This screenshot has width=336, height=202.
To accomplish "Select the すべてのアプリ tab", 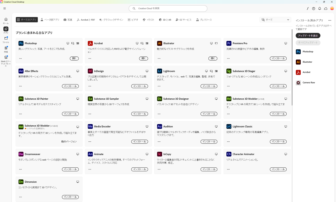I will pyautogui.click(x=27, y=20).
